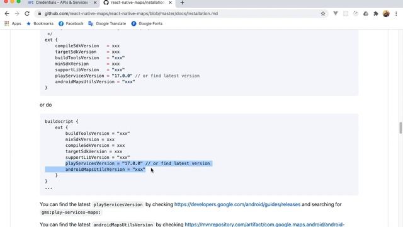
Task: Close the react-native-maps tab
Action: (x=170, y=3)
